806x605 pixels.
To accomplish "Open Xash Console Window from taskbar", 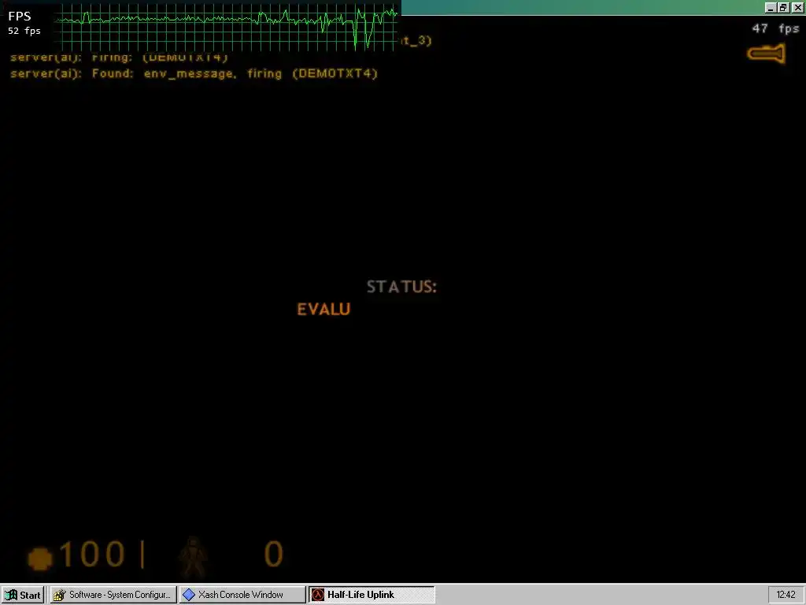I will (x=242, y=595).
